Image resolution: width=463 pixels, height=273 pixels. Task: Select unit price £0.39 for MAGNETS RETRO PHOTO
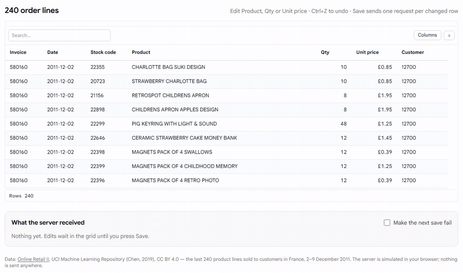coord(385,181)
